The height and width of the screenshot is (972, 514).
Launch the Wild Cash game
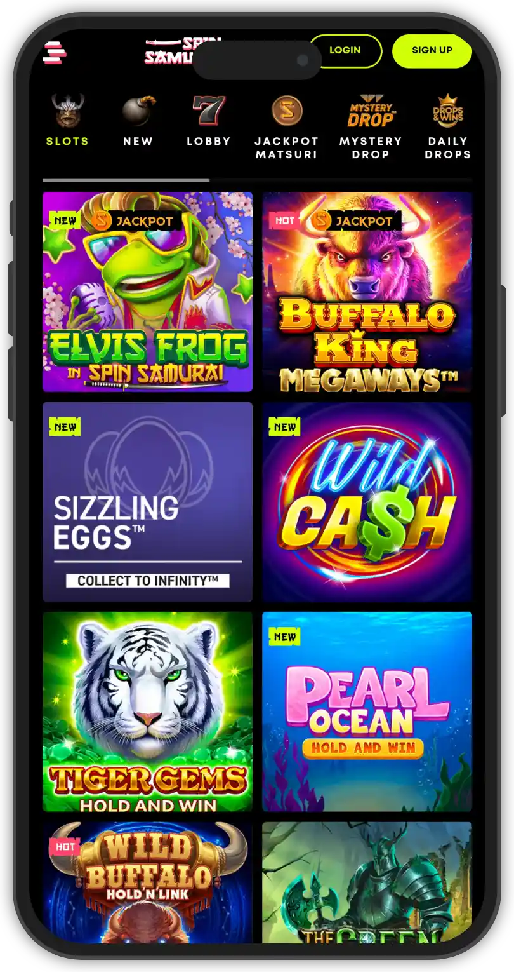pos(367,502)
